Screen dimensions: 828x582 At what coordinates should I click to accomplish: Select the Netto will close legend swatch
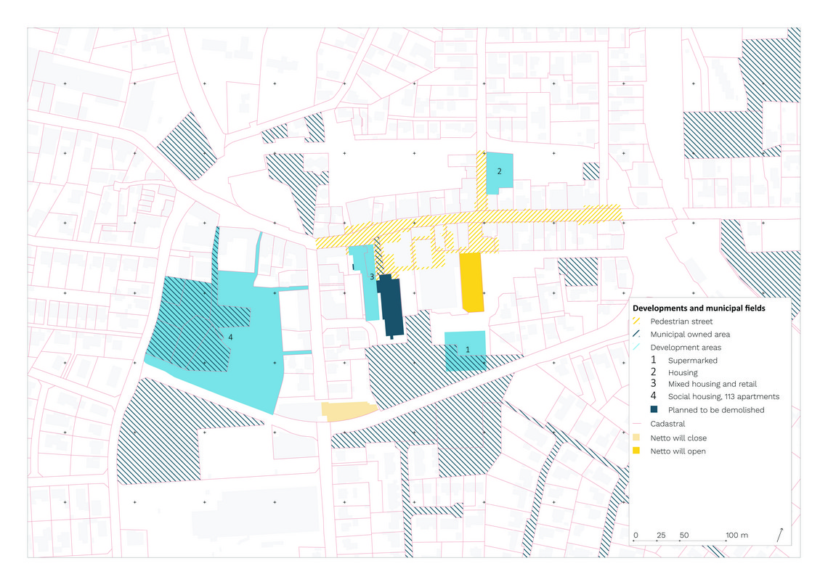636,438
